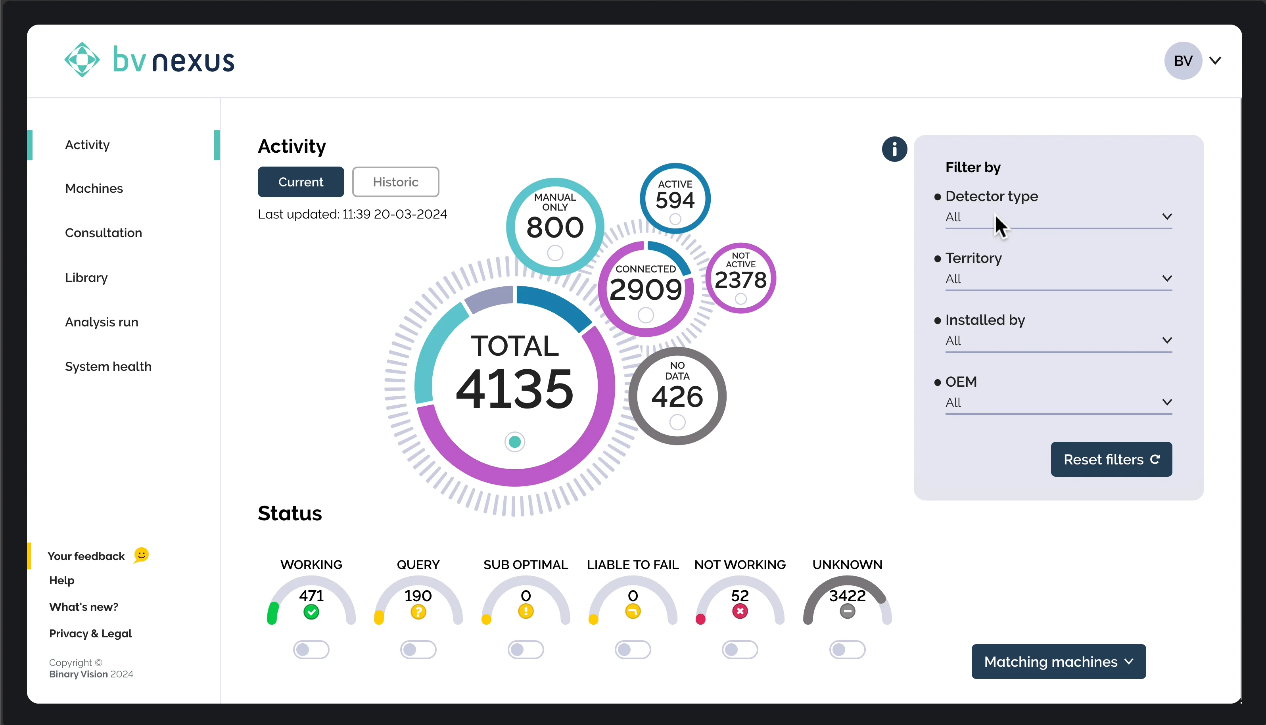
Task: Click the yellow icon under LIABLE TO FAIL
Action: coord(633,611)
